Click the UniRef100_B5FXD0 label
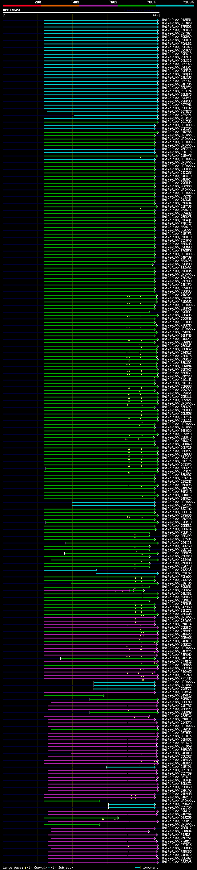Screen dimensions: 197x870 point(176,129)
